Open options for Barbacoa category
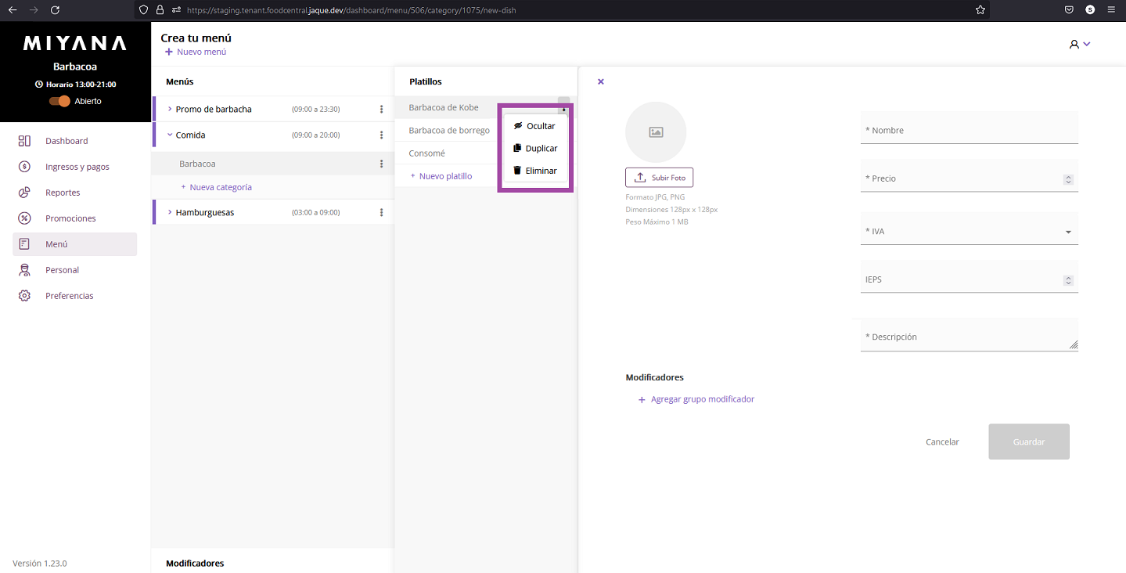The image size is (1126, 573). click(382, 164)
